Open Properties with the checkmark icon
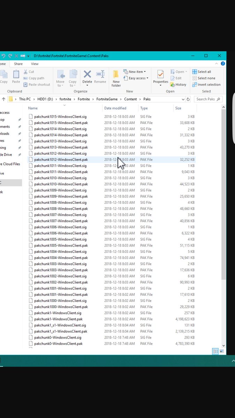 [160, 74]
